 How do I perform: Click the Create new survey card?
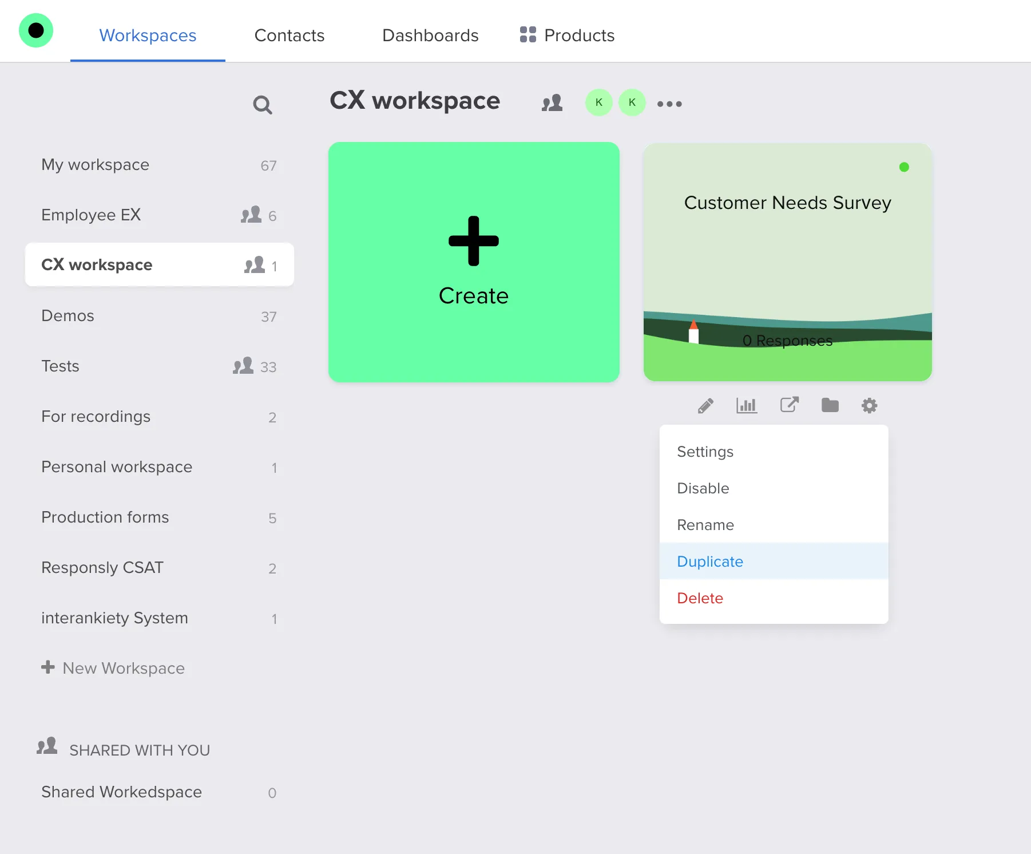pos(474,262)
